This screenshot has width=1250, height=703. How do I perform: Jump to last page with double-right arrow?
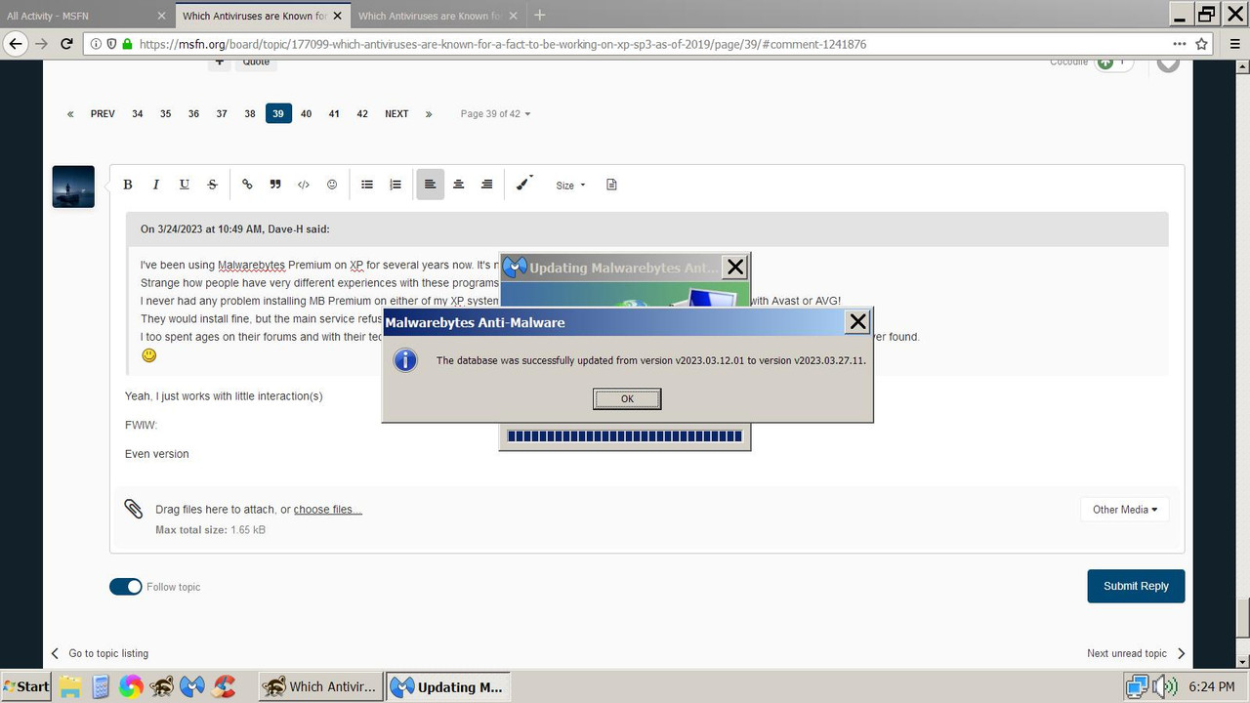tap(429, 113)
